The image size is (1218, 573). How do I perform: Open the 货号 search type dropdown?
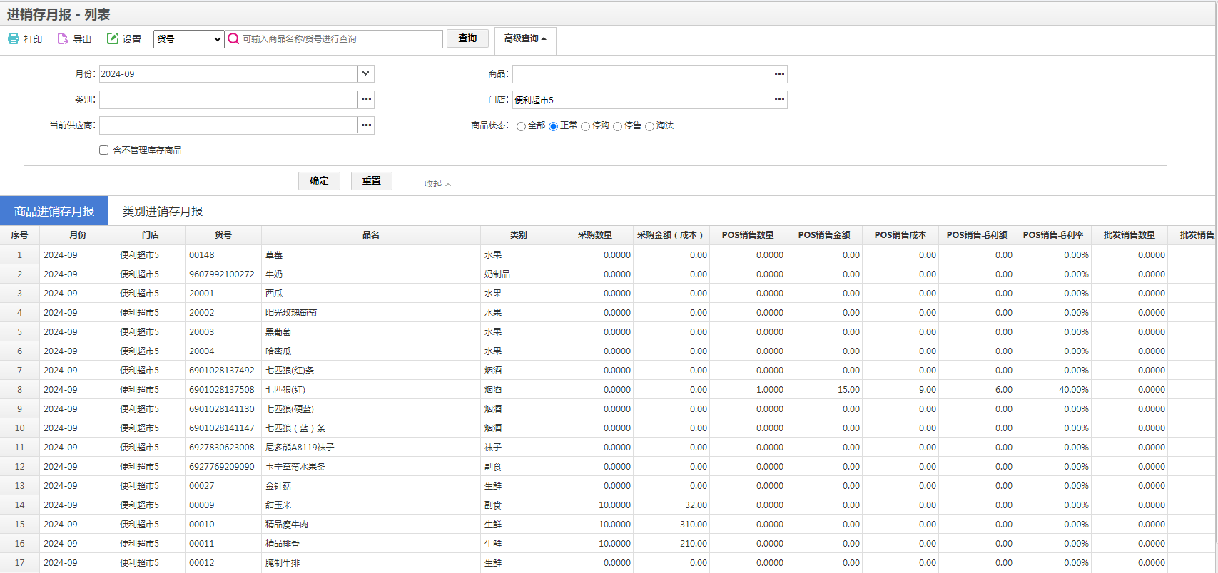click(x=189, y=39)
